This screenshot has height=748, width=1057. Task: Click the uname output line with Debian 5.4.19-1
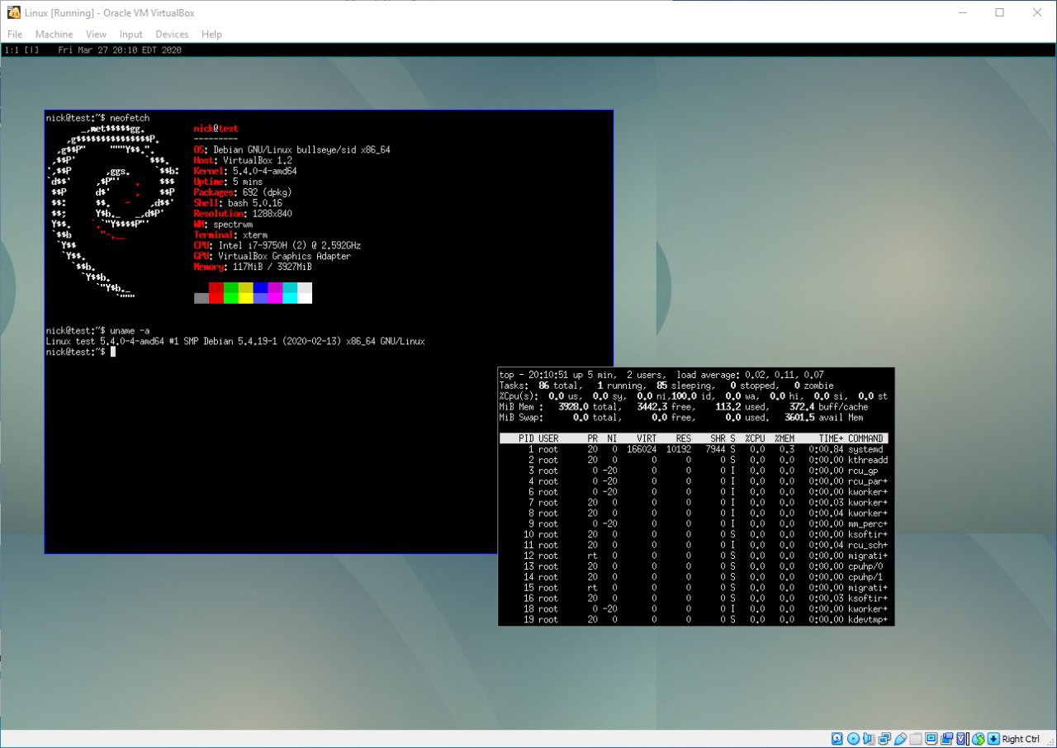point(235,341)
